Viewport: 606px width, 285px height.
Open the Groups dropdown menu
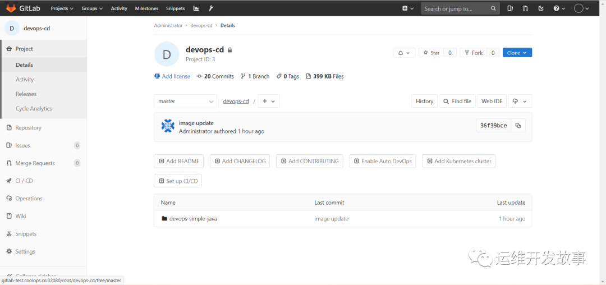pyautogui.click(x=92, y=8)
